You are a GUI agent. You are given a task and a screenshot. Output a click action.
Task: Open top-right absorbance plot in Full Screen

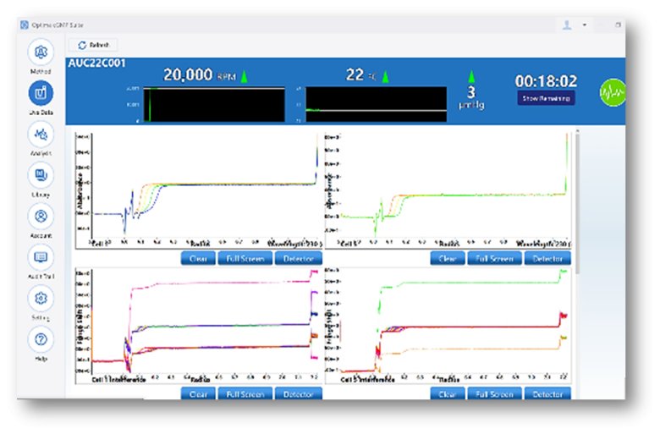pos(491,258)
